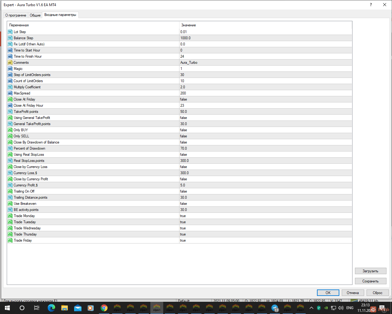Select the Trade Wednesday value true
Image resolution: width=392 pixels, height=314 pixels.
pos(183,228)
